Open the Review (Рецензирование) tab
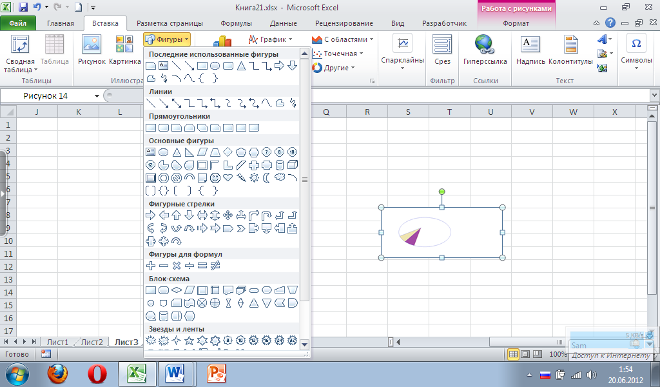Screen dimensions: 660x387 (344, 23)
